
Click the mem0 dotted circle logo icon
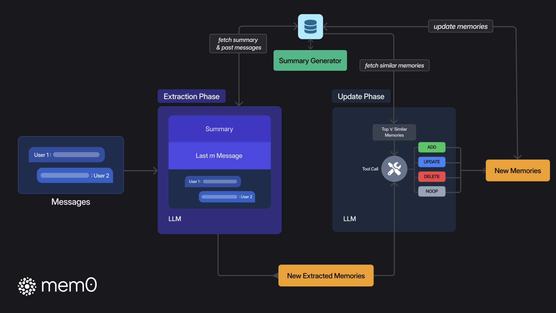27,286
